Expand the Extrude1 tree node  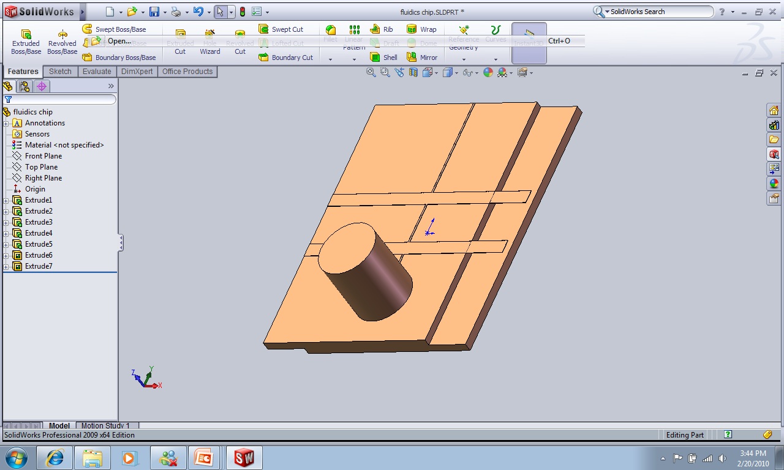(x=6, y=200)
